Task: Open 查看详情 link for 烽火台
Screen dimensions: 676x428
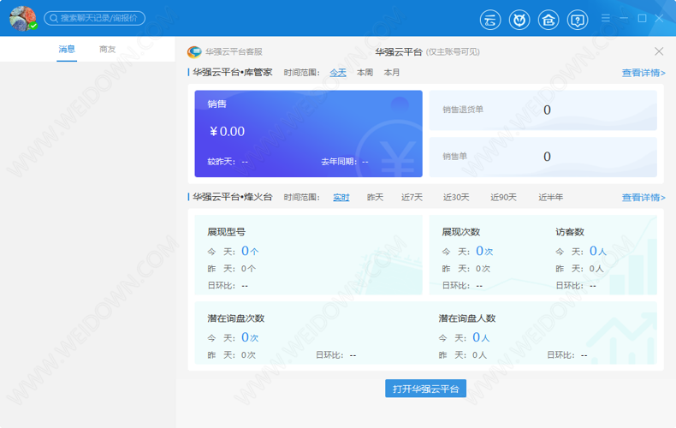Action: pyautogui.click(x=643, y=198)
